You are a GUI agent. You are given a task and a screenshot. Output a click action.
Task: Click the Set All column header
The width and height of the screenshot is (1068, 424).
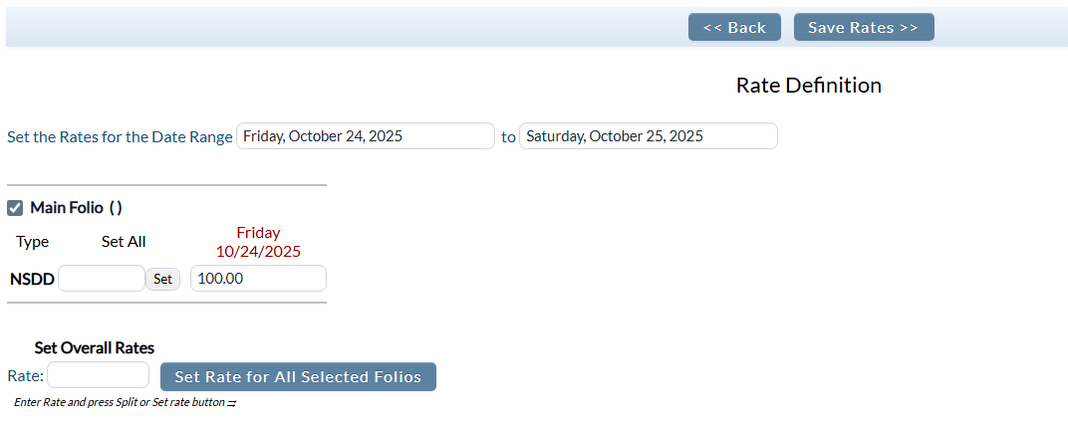[x=124, y=242]
